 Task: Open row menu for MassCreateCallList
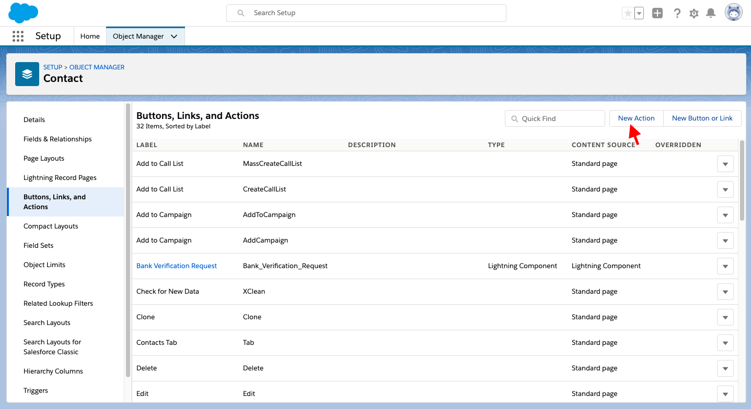point(725,164)
